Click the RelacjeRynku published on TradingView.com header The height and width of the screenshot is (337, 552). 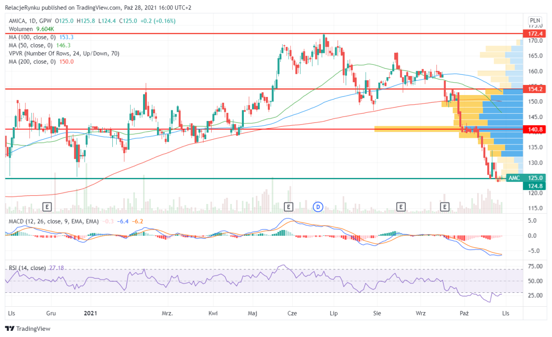[74, 7]
